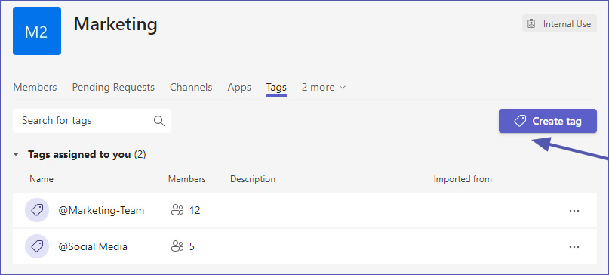Click the member count 5

coord(192,246)
